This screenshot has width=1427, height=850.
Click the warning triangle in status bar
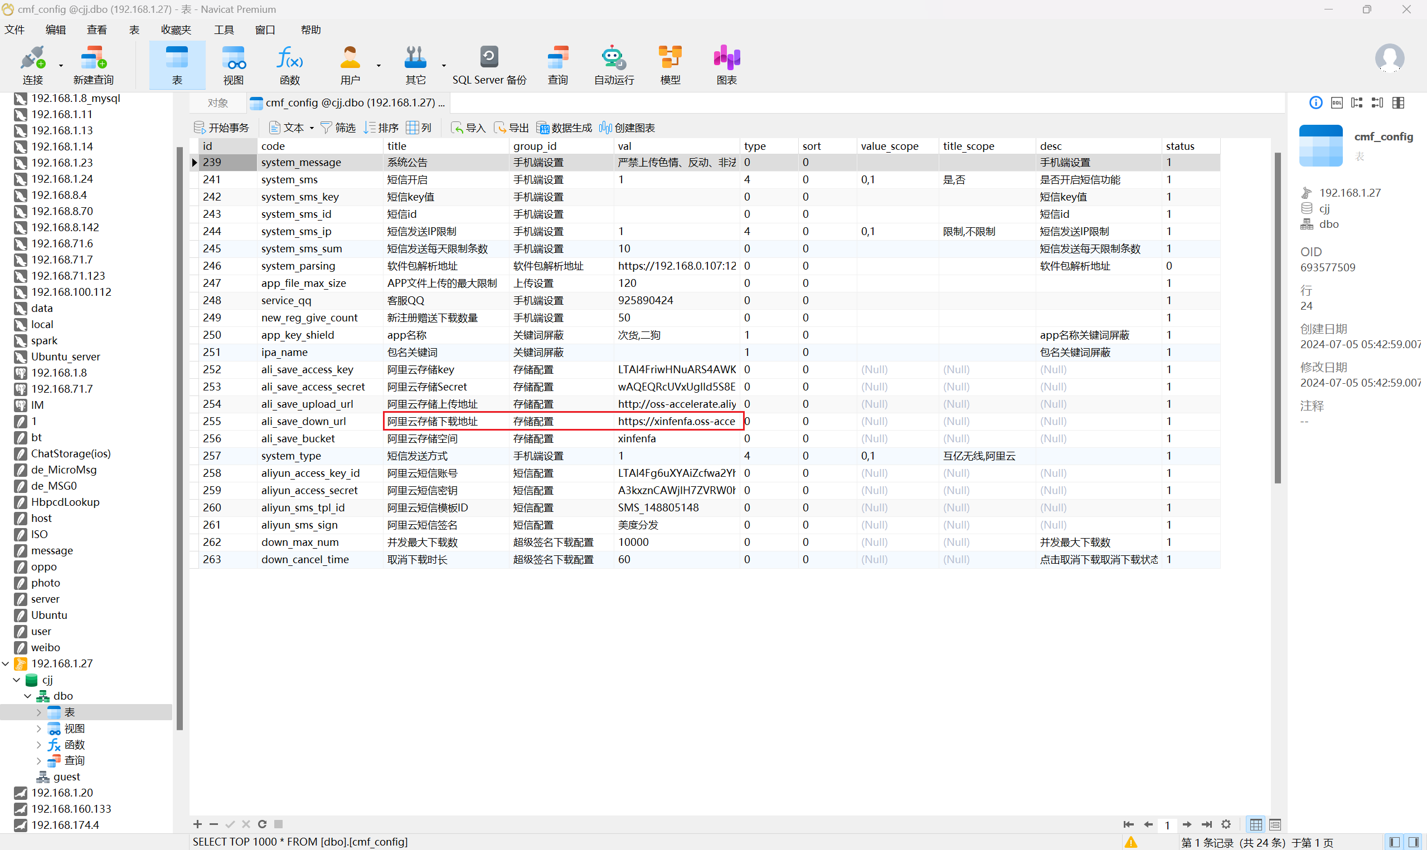coord(1130,842)
